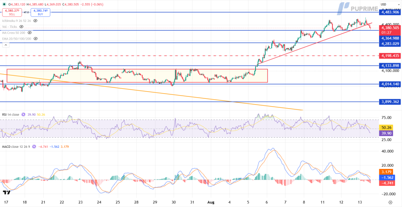Show the hidden Vol - Ticks indicator
Image resolution: width=402 pixels, height=207 pixels.
pyautogui.click(x=22, y=27)
